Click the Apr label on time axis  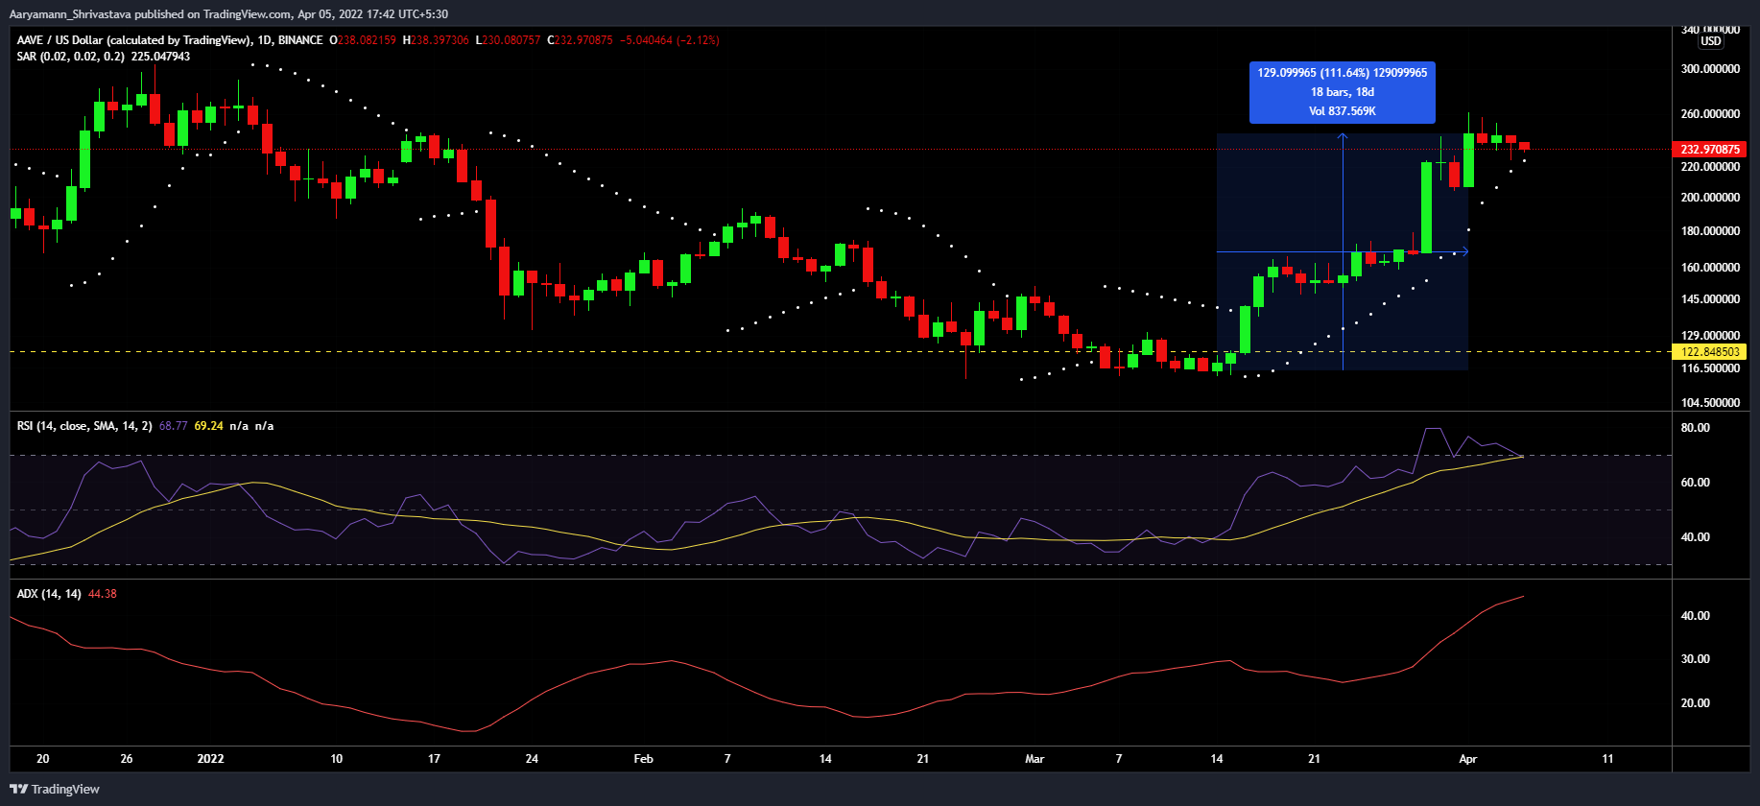1467,759
